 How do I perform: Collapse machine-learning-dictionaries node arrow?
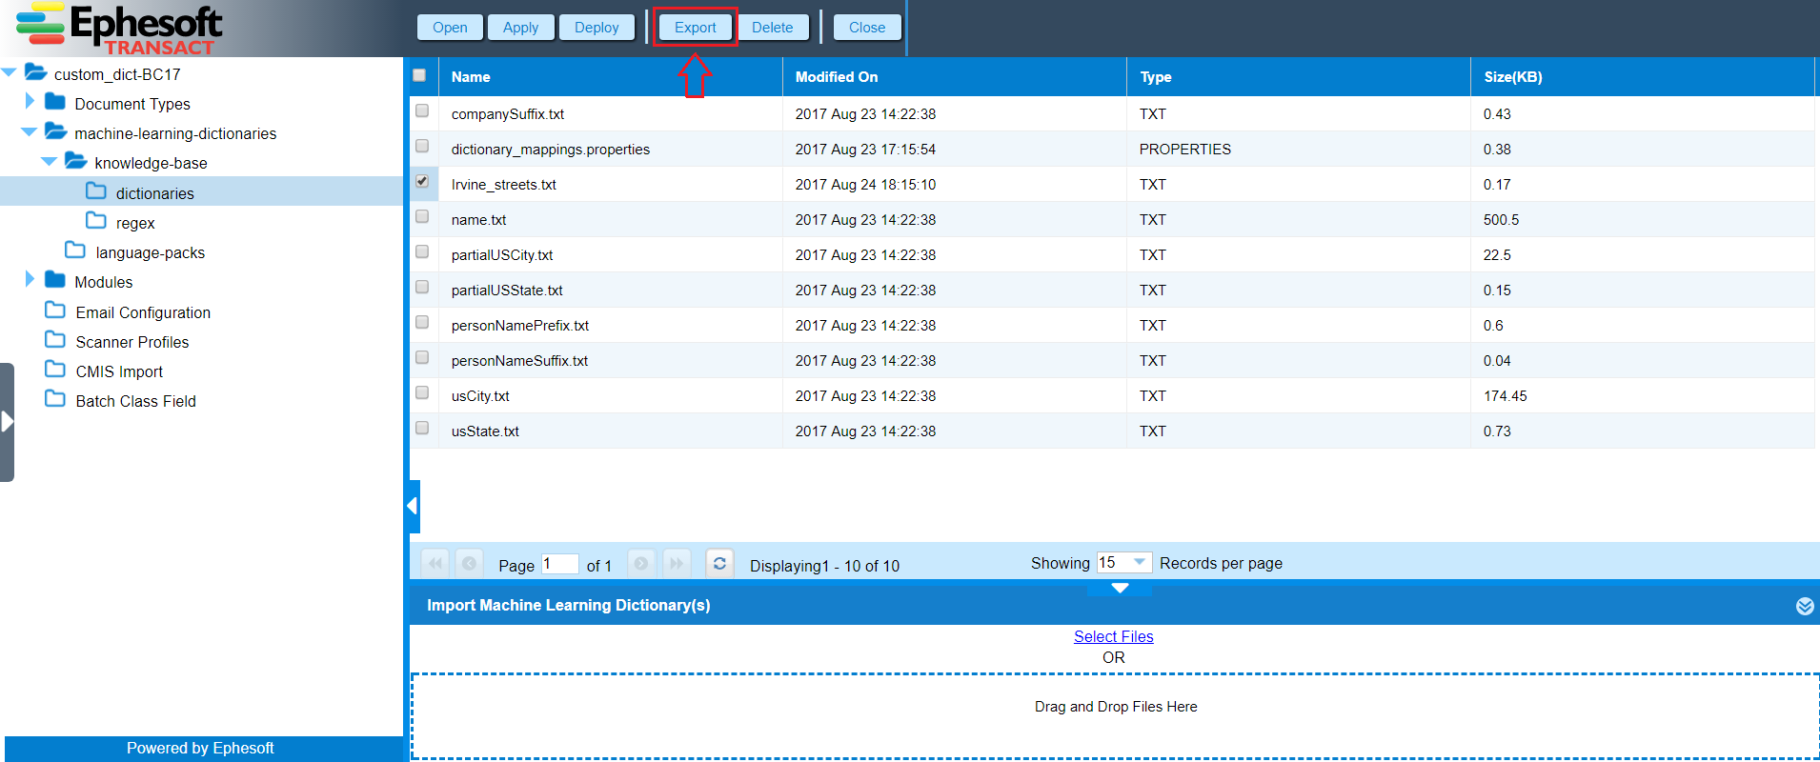pos(29,132)
